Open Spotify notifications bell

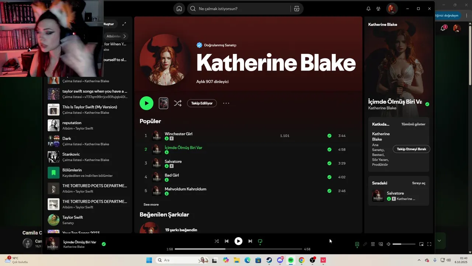point(368,8)
